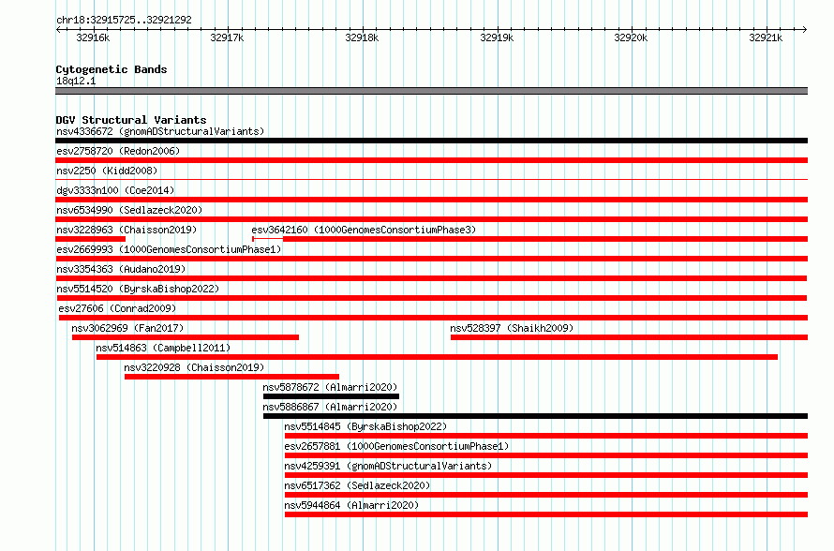Click the gray 18q12.1 cytogenetic band bar
Viewport: 834px width, 551px height.
coord(431,91)
